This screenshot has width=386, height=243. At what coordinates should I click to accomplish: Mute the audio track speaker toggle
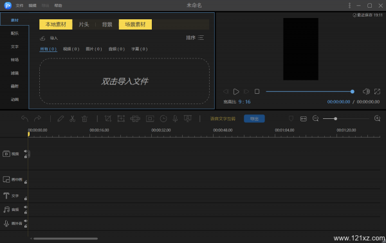point(26,207)
